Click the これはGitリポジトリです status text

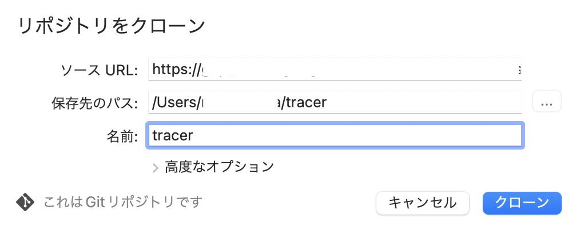[123, 202]
